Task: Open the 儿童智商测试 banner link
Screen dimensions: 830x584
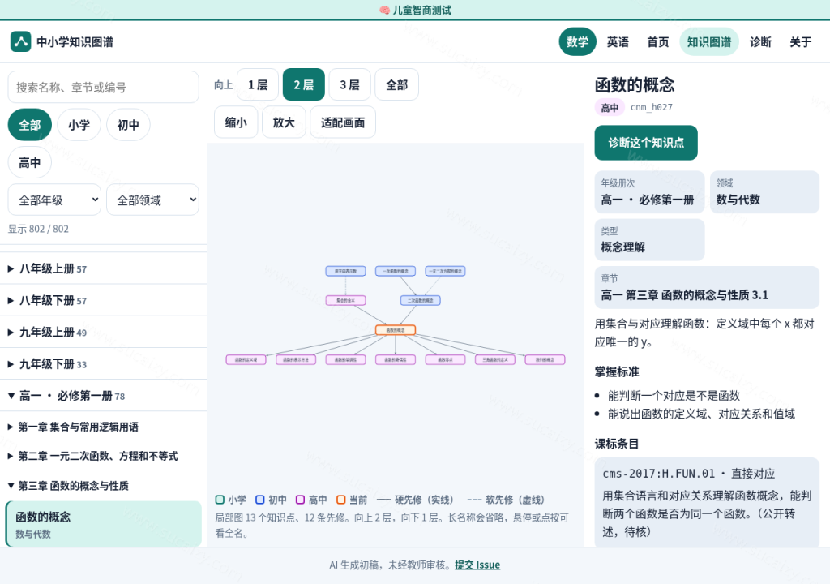Action: tap(415, 10)
